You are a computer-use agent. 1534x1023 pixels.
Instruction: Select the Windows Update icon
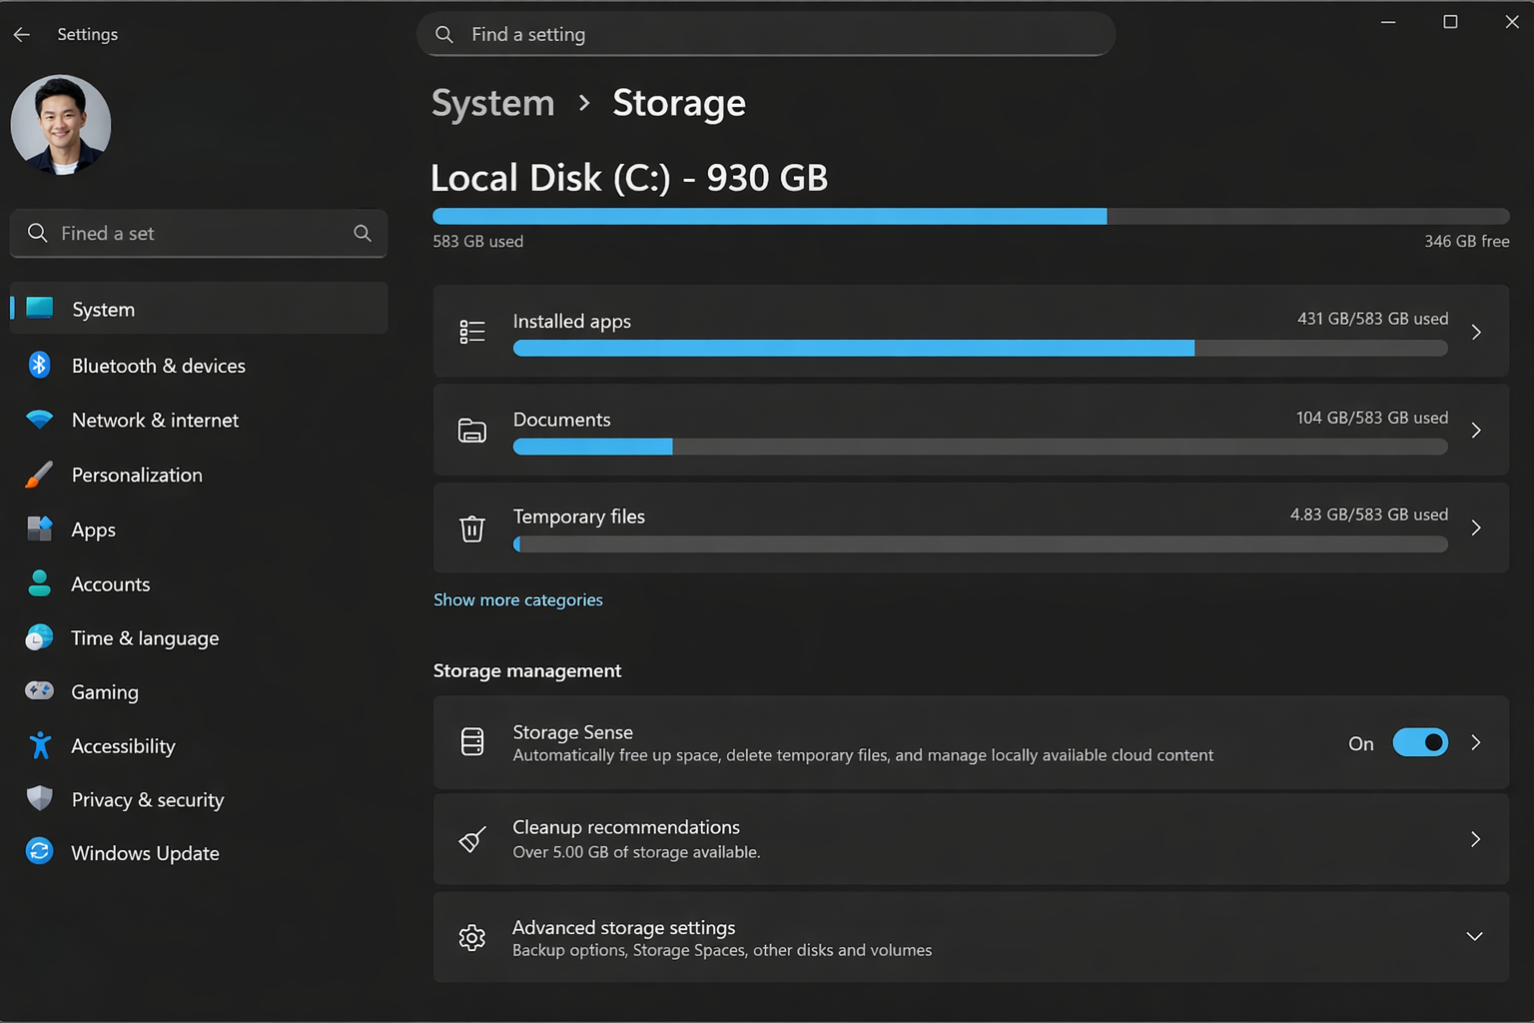pyautogui.click(x=38, y=852)
